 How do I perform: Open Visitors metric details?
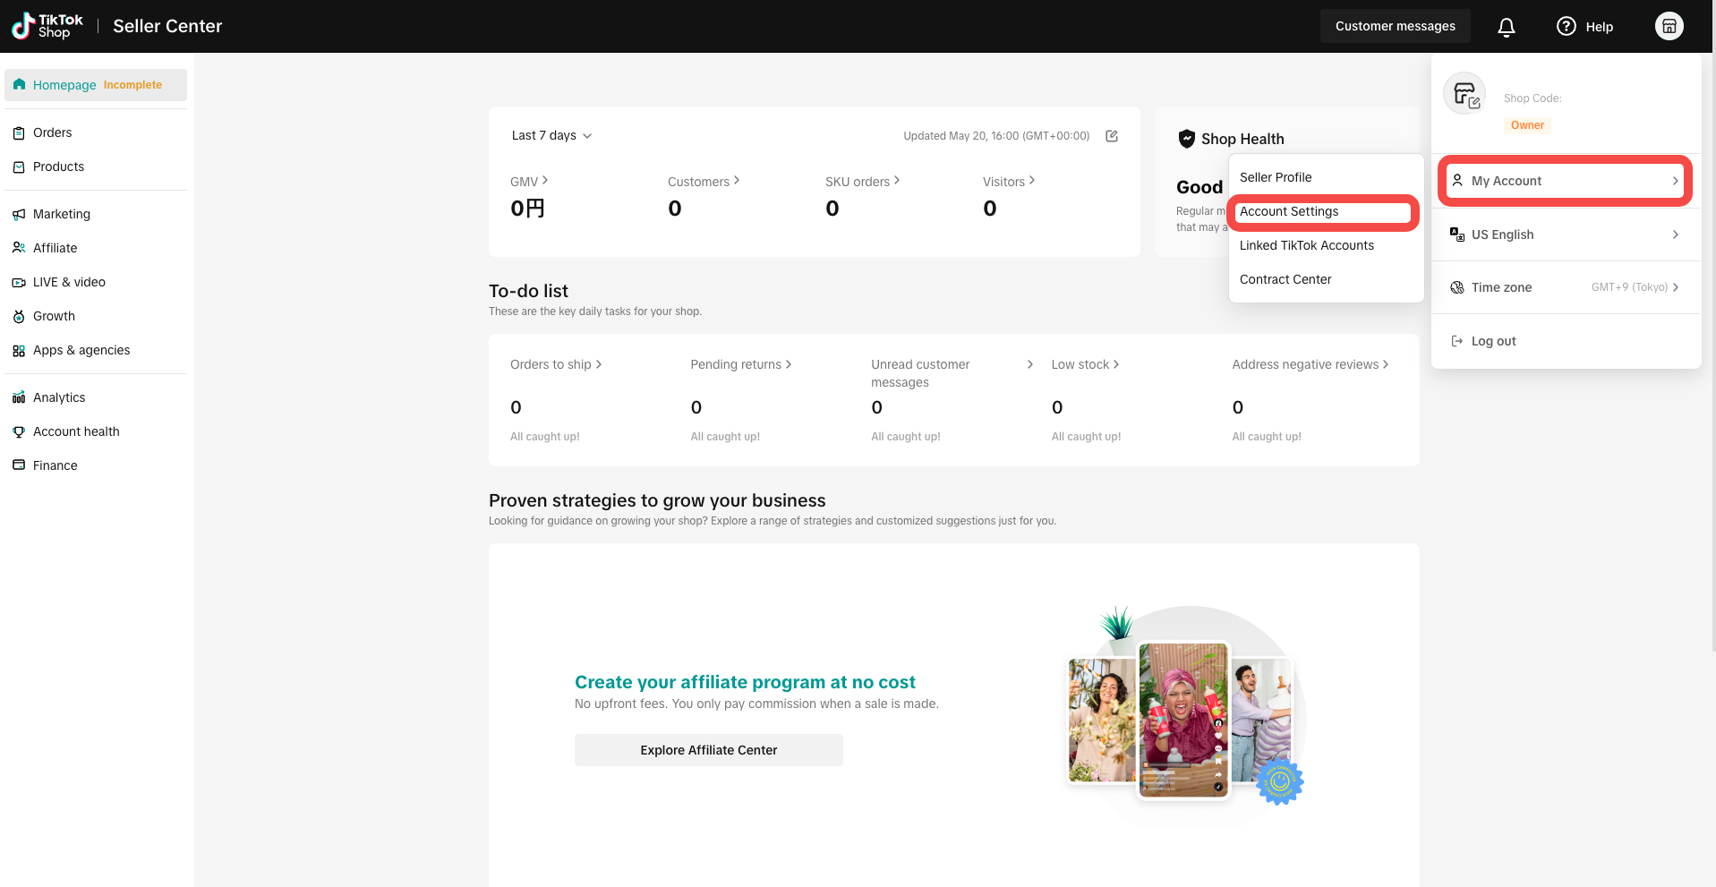point(1009,182)
